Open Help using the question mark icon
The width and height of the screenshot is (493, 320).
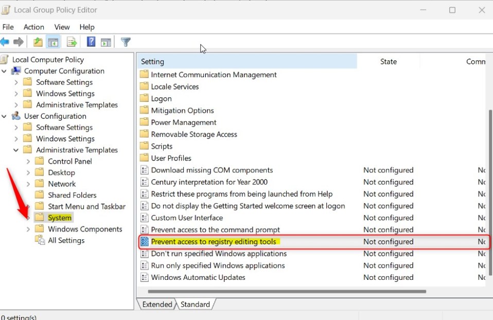[91, 42]
